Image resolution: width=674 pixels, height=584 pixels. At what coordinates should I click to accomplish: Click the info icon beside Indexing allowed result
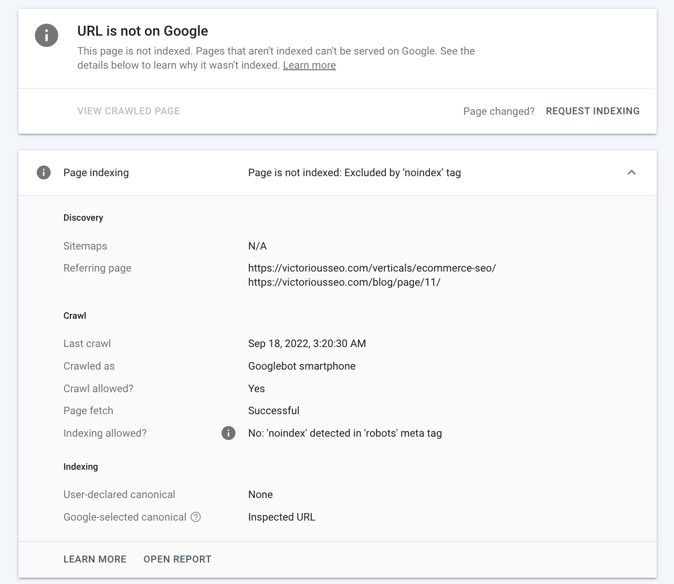pos(228,433)
